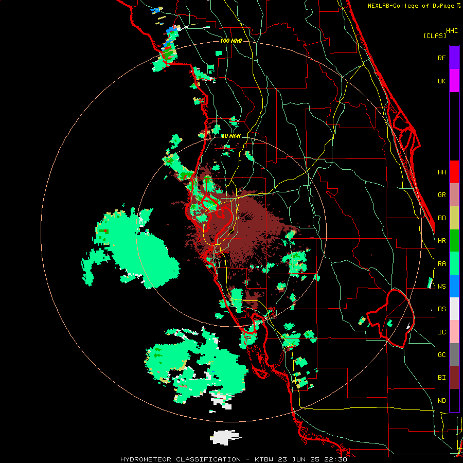The height and width of the screenshot is (463, 463).
Task: Click the isolated white echo near the bottom
Action: (x=225, y=437)
